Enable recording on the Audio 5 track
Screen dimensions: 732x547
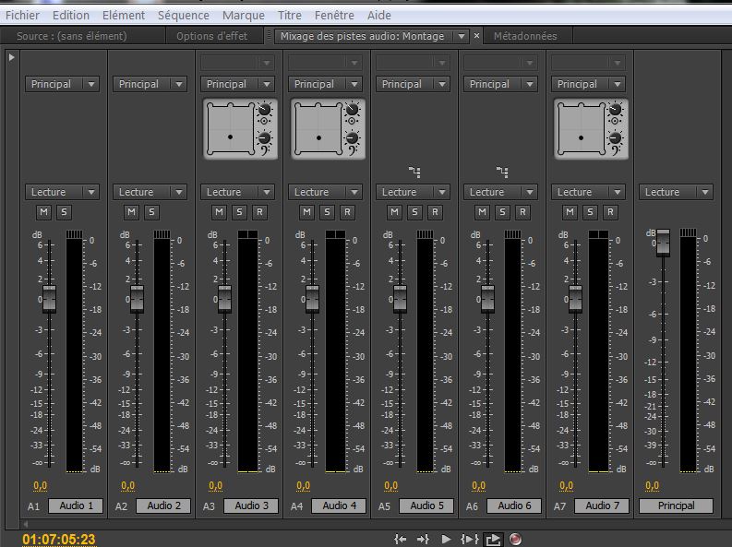435,212
